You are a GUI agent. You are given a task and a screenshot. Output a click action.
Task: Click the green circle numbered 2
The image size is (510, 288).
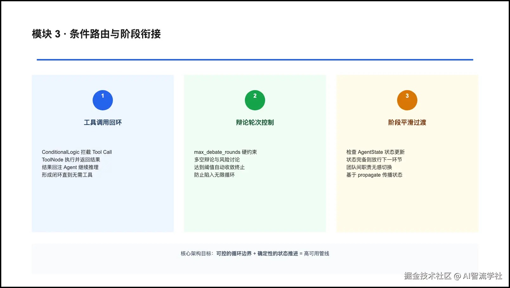pos(255,100)
